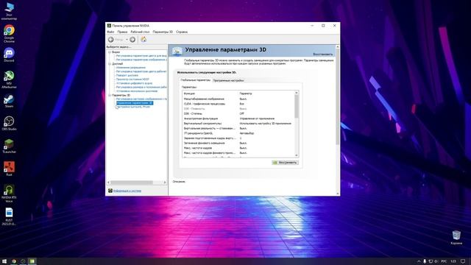Screen dimensions: 471x265
Task: Open 'Установка цифрового аудио' tree item
Action: pos(134,83)
